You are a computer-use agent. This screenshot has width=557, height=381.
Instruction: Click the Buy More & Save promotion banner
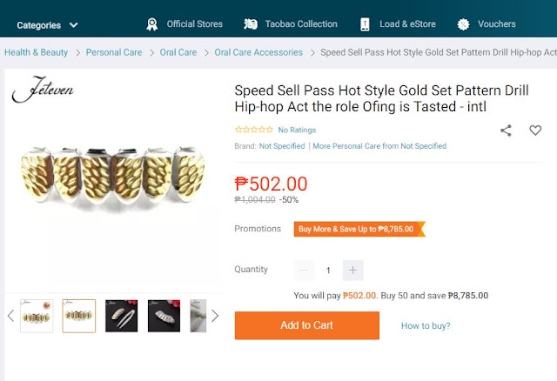(359, 229)
